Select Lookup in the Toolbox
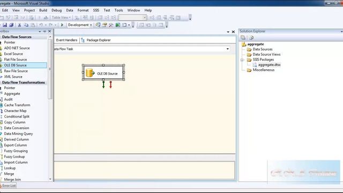The height and width of the screenshot is (193, 343). pos(10,168)
